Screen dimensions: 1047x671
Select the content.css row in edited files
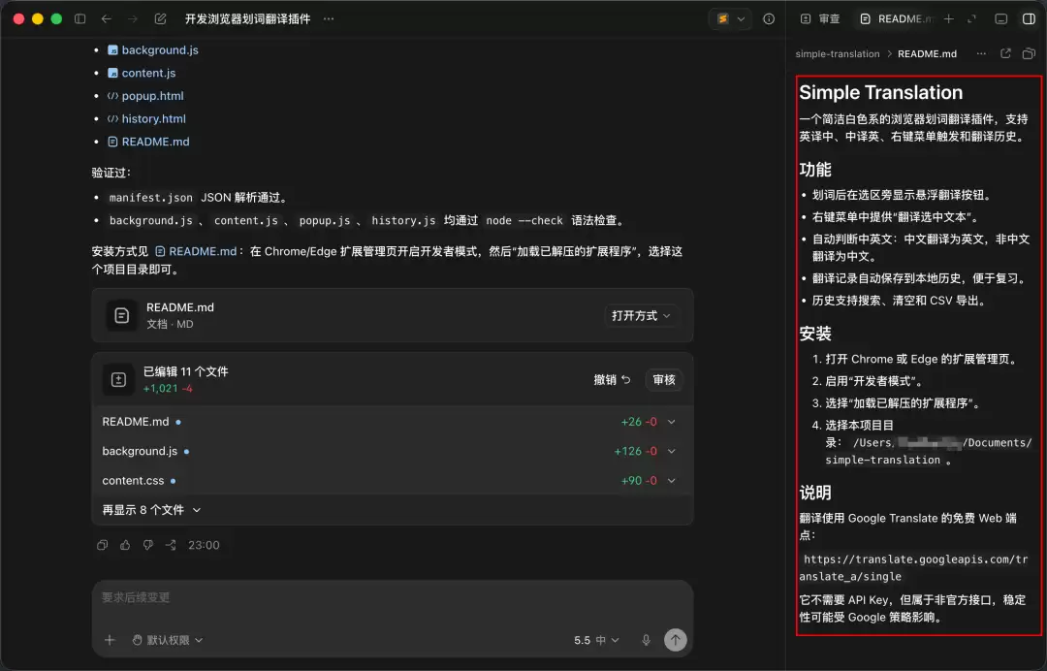coord(392,481)
